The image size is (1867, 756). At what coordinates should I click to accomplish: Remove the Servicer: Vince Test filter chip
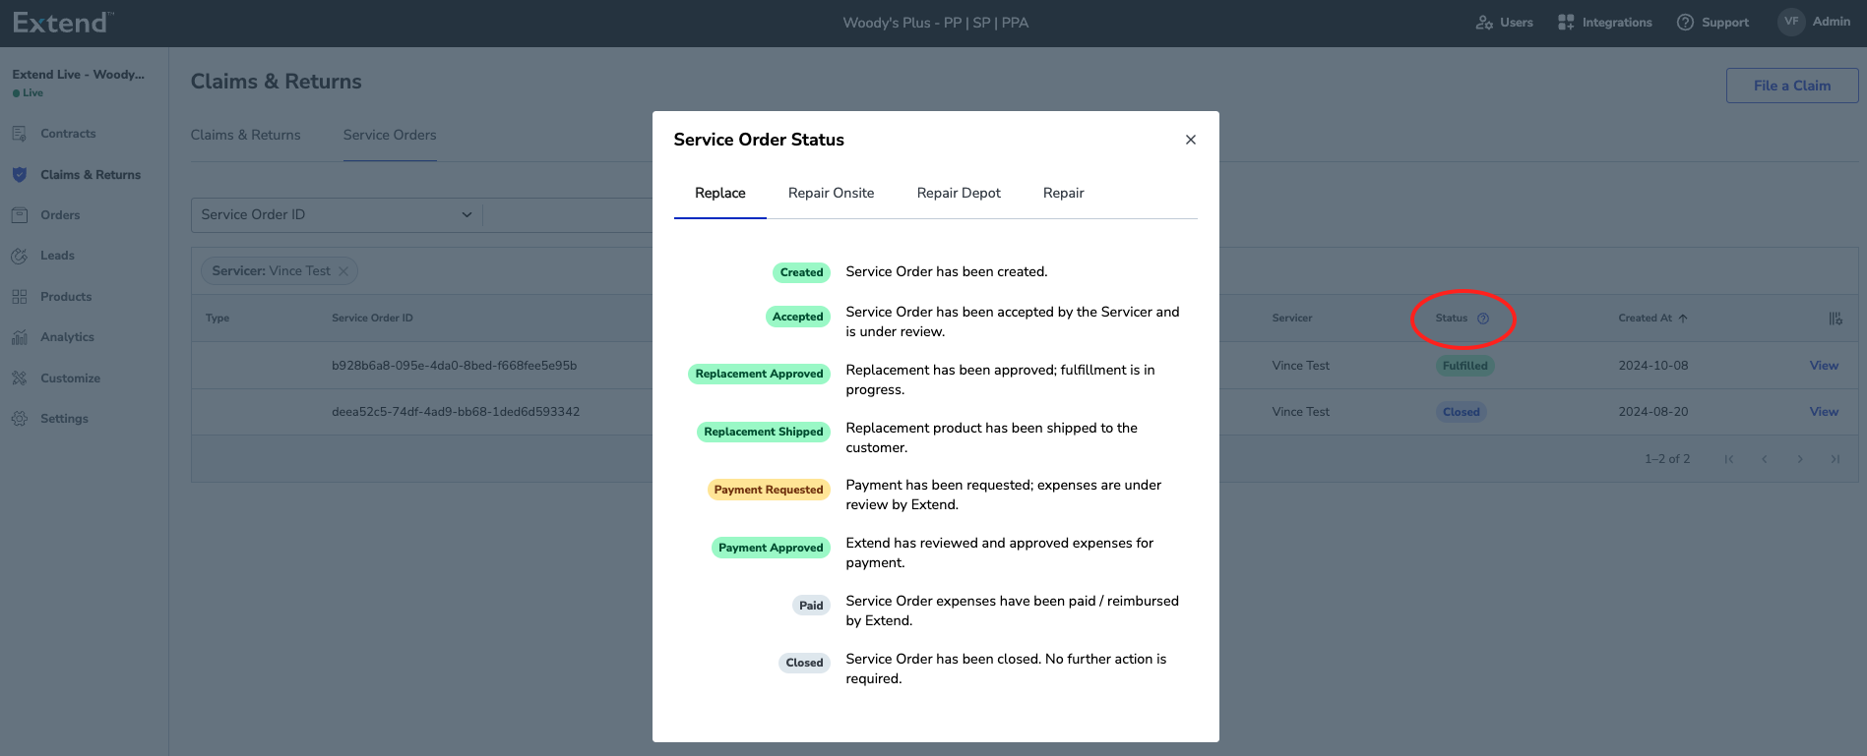point(343,271)
